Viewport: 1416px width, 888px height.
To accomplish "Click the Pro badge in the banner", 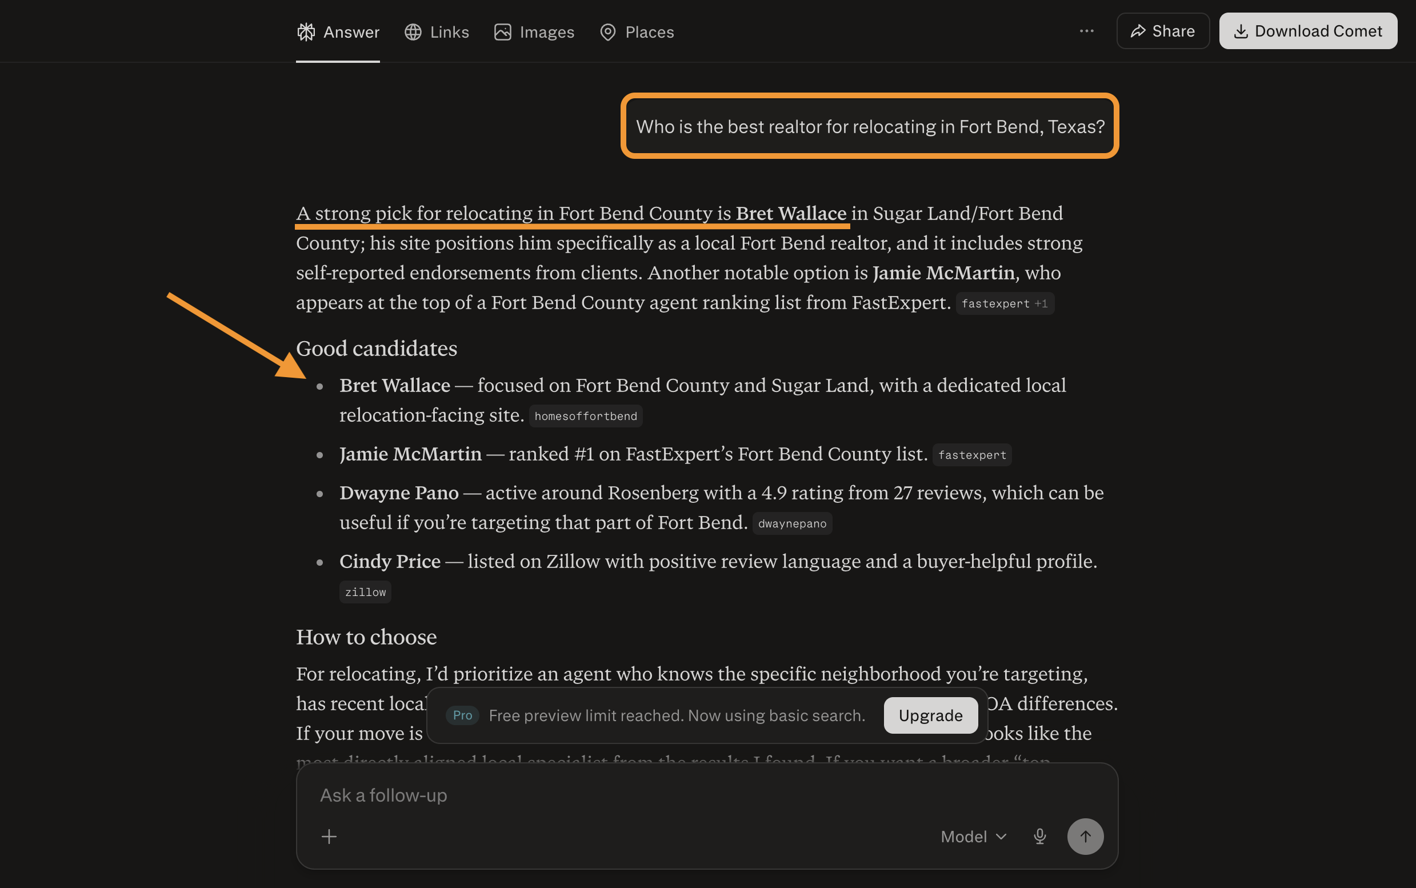I will 462,715.
